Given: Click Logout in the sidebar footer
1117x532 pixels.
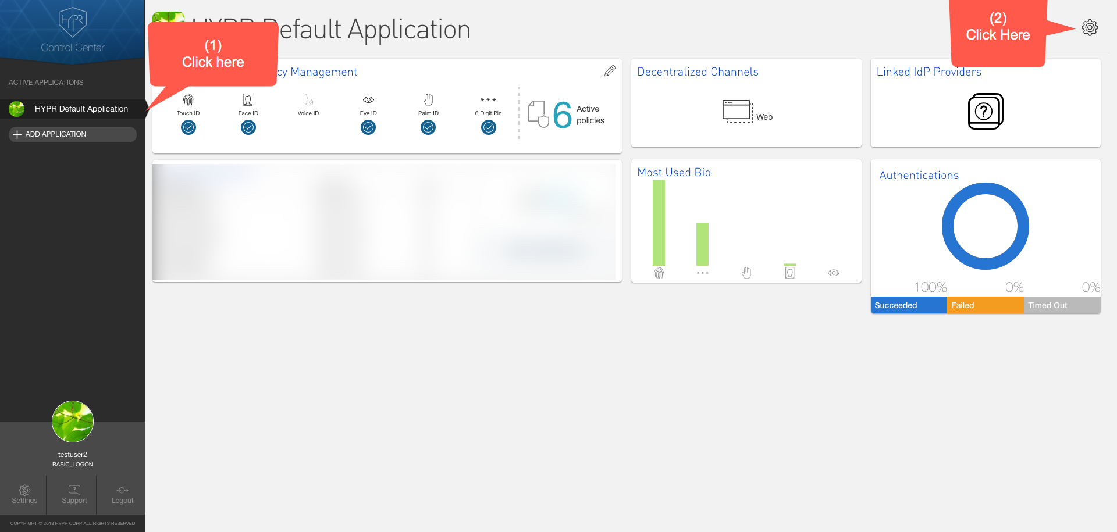Looking at the screenshot, I should click(x=122, y=495).
